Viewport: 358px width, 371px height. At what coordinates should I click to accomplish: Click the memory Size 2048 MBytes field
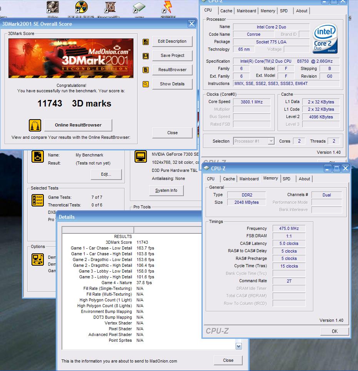click(246, 202)
